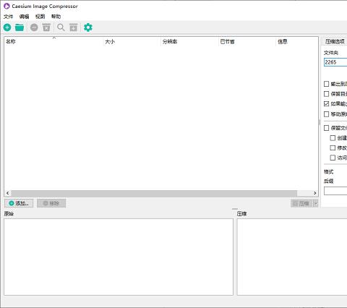Click the 后缀 suffix input field
Image resolution: width=347 pixels, height=308 pixels.
(335, 191)
